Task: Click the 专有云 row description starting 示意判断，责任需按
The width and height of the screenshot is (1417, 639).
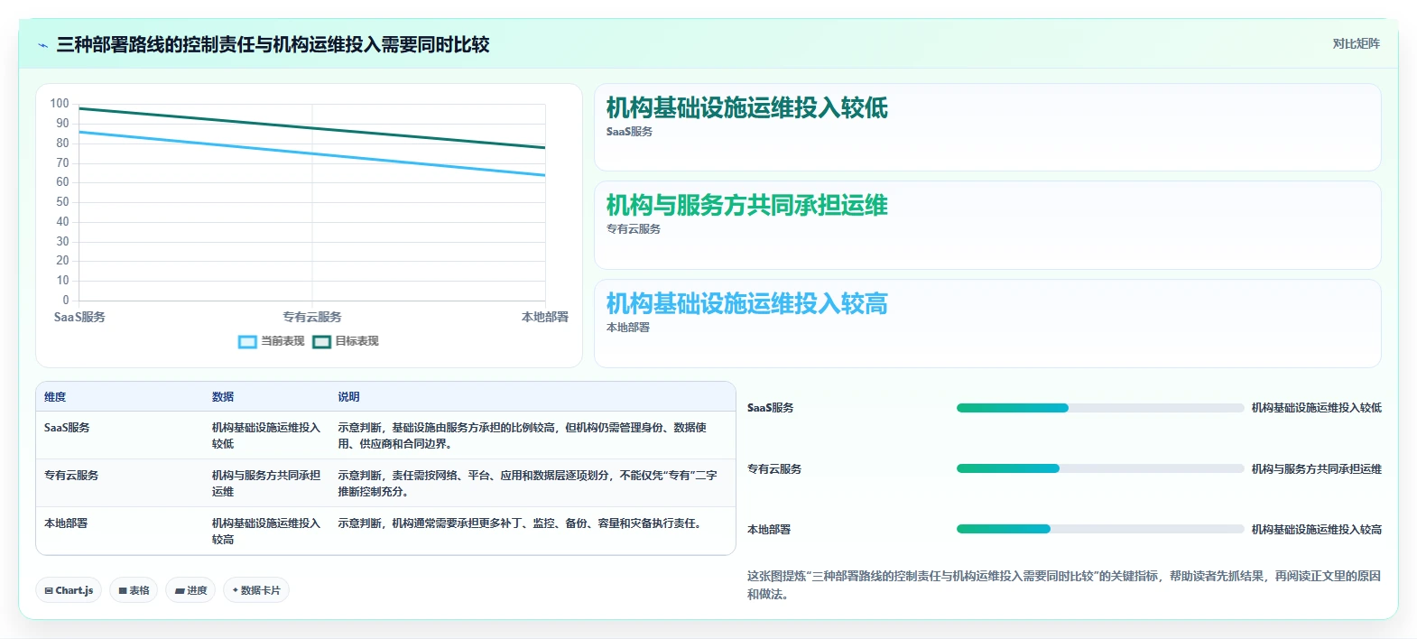Action: [527, 484]
